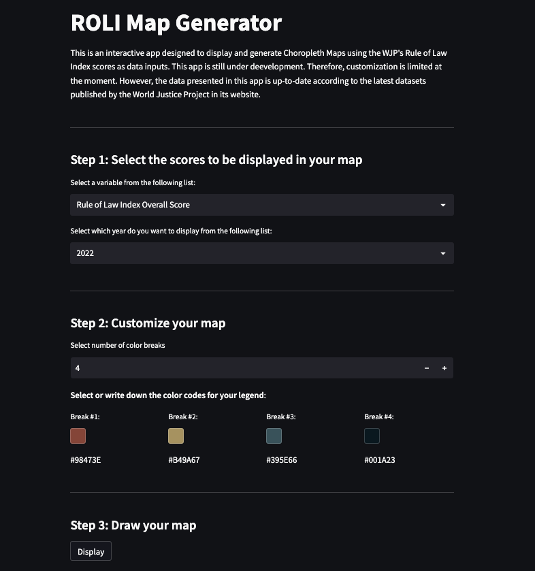535x571 pixels.
Task: Click the #98473E hex code text
Action: click(86, 460)
